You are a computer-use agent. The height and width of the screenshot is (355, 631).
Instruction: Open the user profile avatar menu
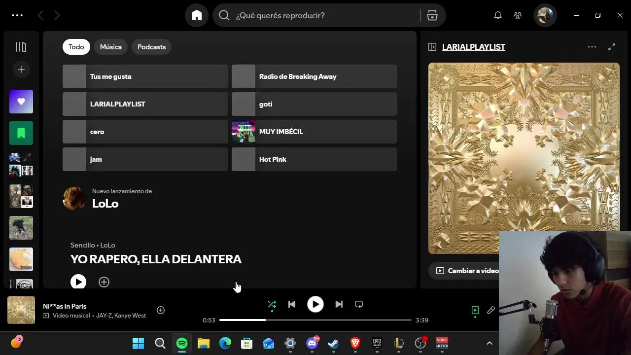545,15
